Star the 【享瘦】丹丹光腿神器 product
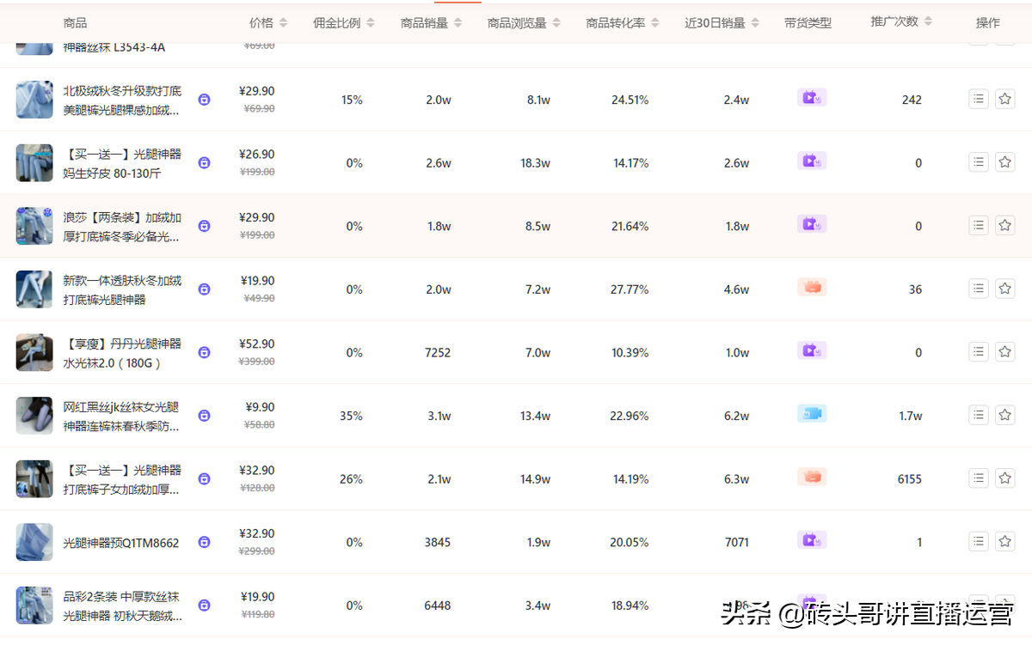1032x645 pixels. 1005,352
